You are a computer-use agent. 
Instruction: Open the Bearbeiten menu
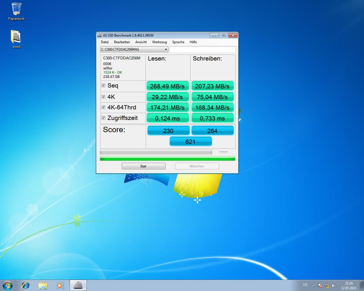point(122,42)
